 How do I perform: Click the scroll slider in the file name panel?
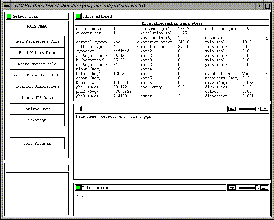tap(257, 109)
